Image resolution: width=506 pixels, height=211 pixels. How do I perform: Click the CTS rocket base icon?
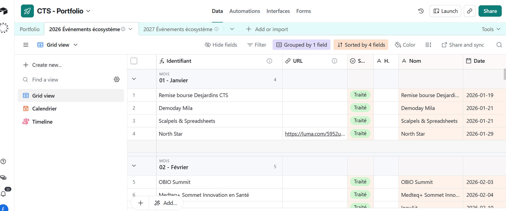pos(28,11)
